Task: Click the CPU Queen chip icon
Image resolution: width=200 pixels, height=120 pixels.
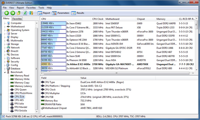Action: coord(12,90)
